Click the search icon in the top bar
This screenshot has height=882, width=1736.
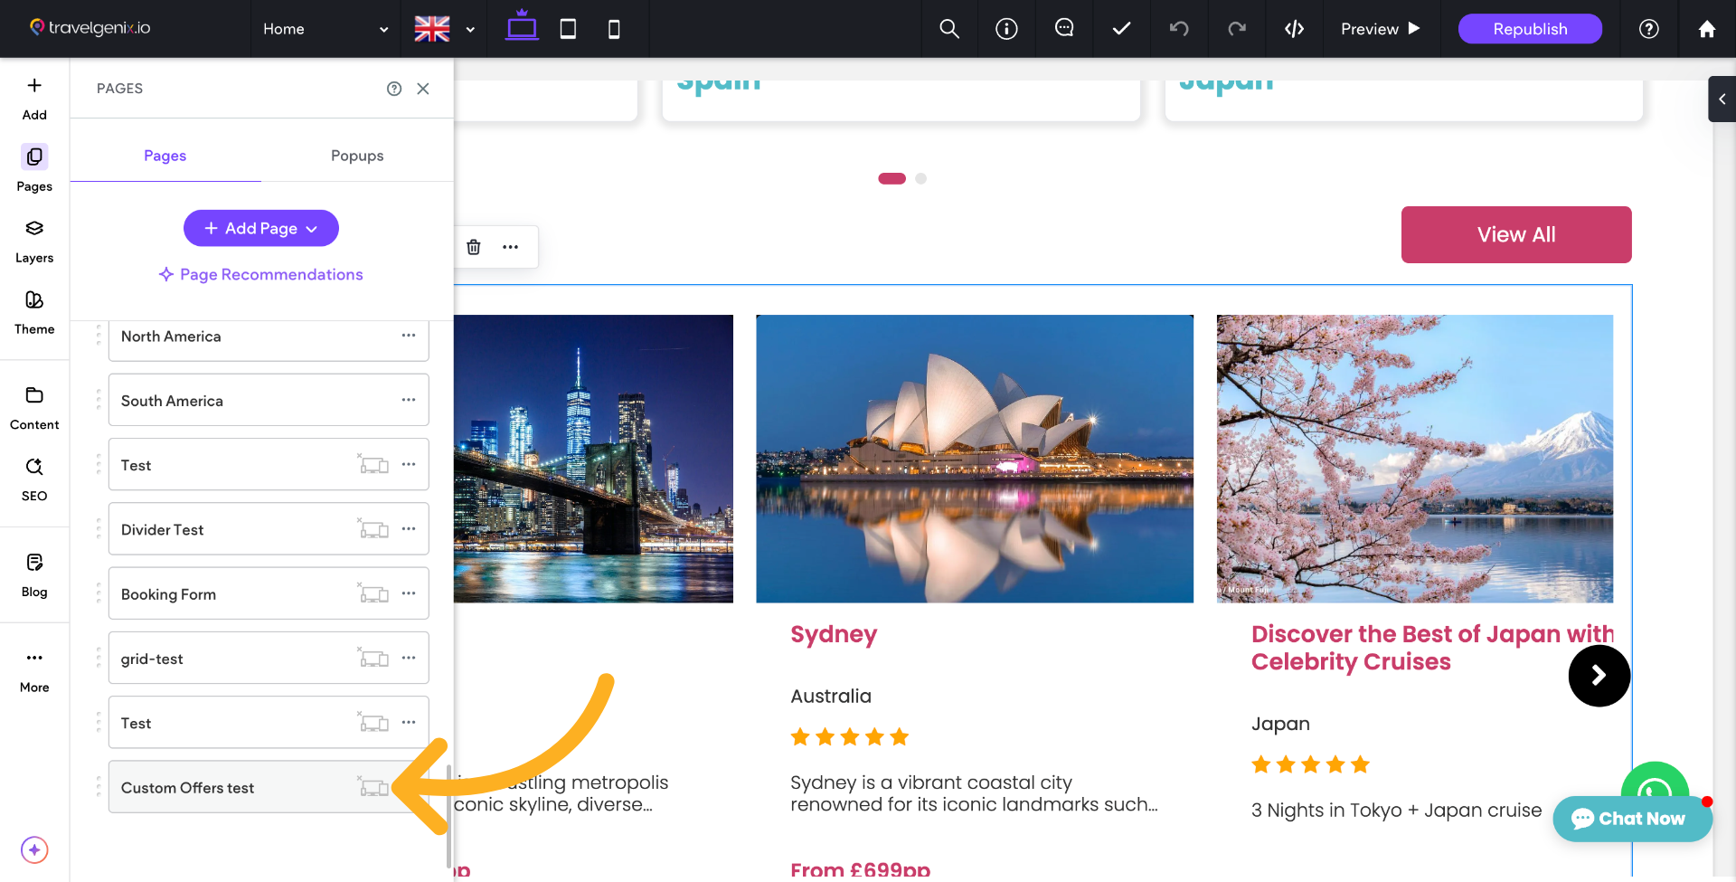pos(948,29)
